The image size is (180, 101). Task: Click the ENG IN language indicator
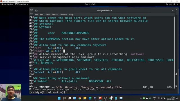click(x=154, y=98)
